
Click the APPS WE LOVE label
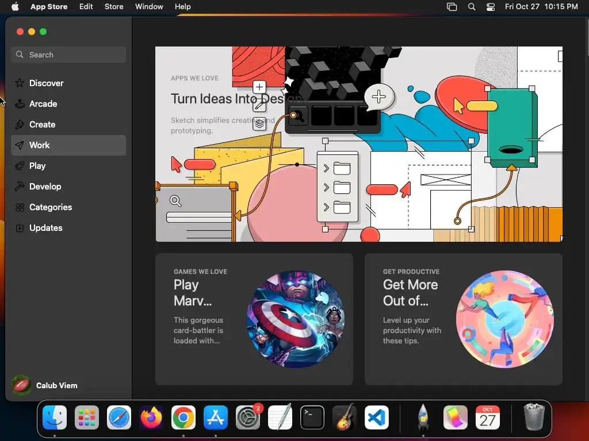(194, 78)
